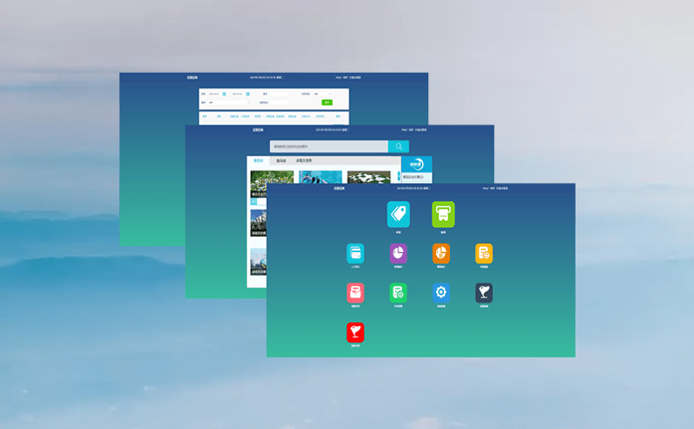The width and height of the screenshot is (694, 429).
Task: Click the cyan magnifier search button
Action: [398, 146]
